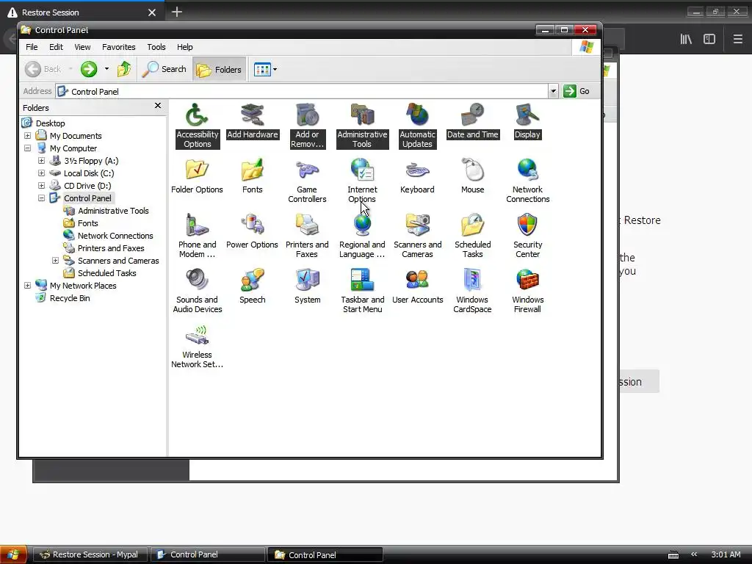
Task: Open the Help menu
Action: (184, 47)
